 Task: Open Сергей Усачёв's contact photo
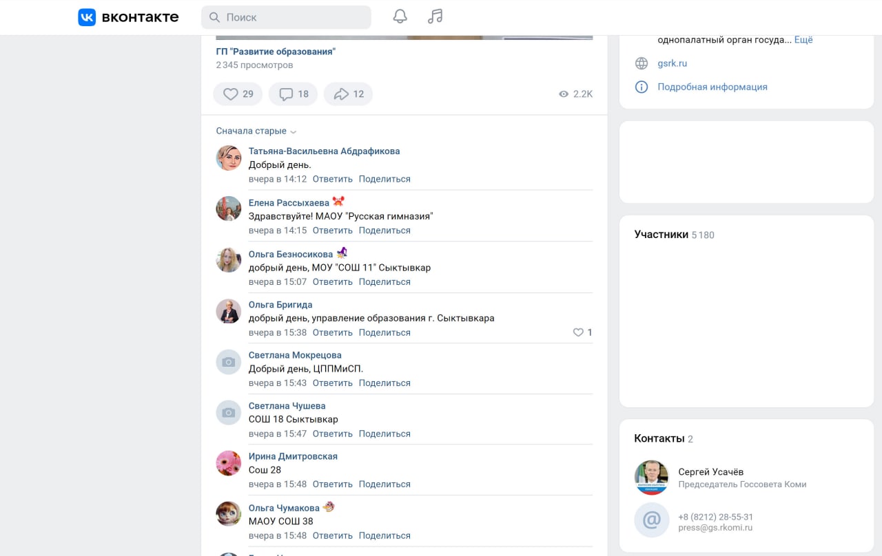(x=651, y=478)
